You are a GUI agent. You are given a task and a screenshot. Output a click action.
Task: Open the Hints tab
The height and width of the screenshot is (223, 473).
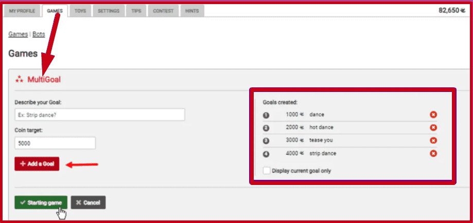pos(192,11)
